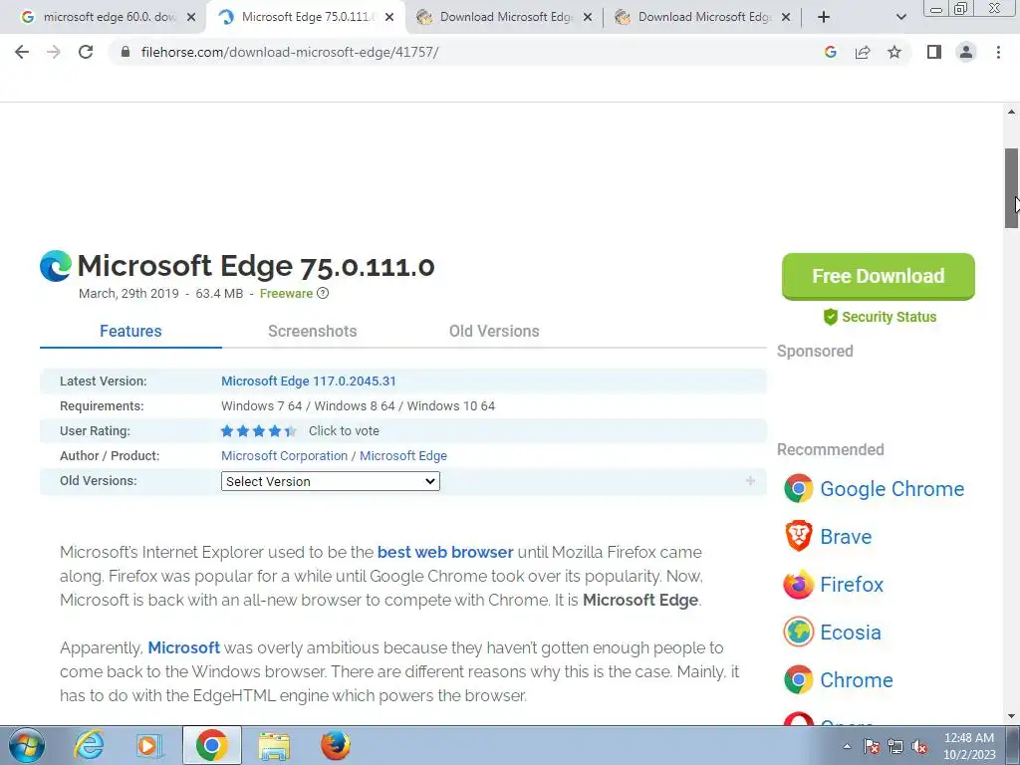Click the Security Status shield link

(x=880, y=317)
